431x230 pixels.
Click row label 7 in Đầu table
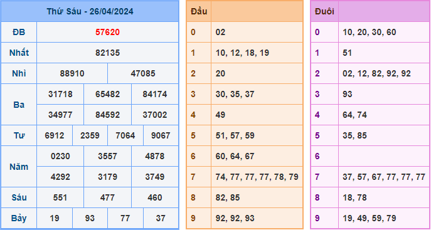pyautogui.click(x=193, y=177)
